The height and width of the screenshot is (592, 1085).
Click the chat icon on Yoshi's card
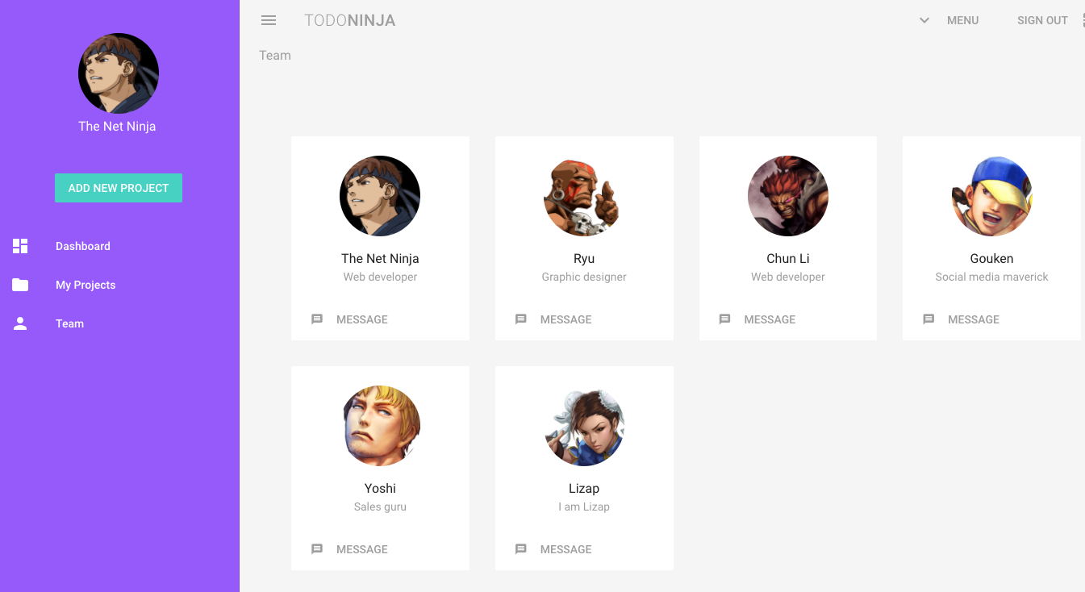point(317,548)
